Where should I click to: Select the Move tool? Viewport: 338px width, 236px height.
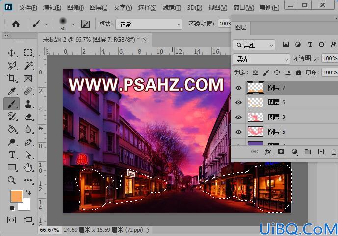(x=11, y=53)
